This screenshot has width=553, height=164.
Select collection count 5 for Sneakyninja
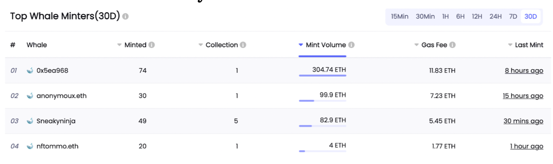[x=236, y=121]
